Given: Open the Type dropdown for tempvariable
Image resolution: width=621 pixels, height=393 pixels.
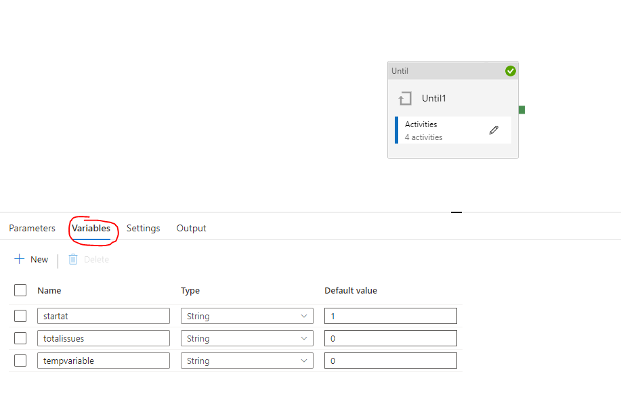Looking at the screenshot, I should 247,361.
